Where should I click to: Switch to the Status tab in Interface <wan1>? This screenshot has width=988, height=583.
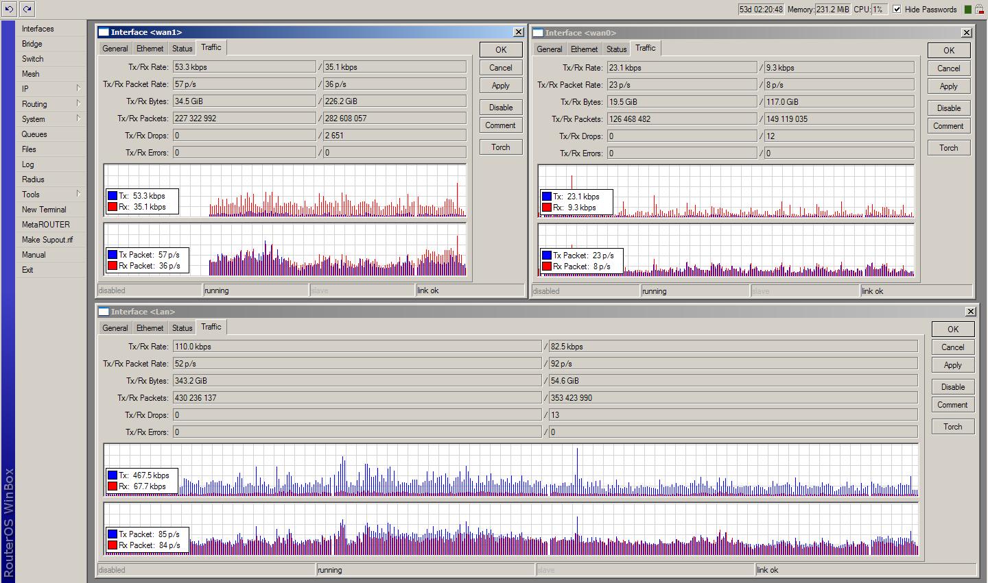181,48
